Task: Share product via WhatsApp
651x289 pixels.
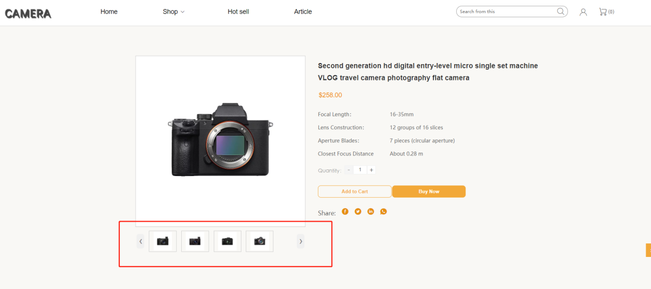Action: pyautogui.click(x=384, y=211)
